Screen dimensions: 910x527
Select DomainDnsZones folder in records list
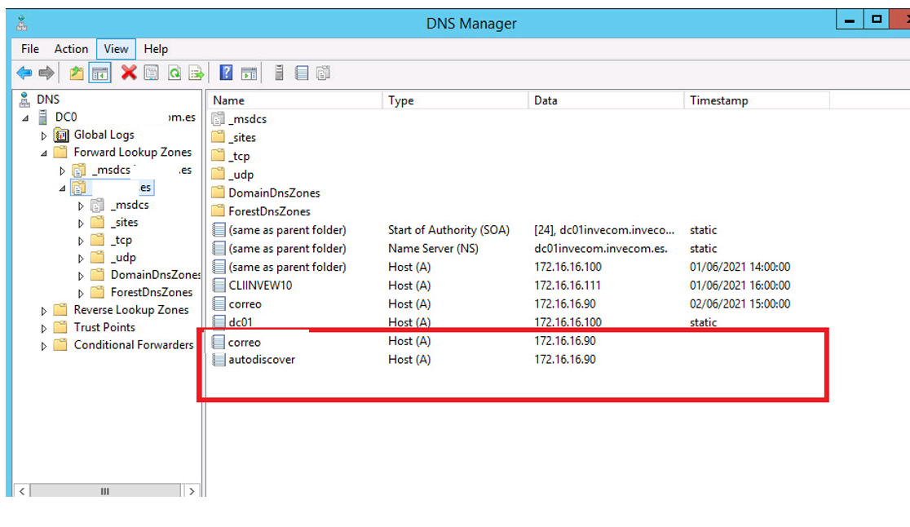[x=274, y=193]
